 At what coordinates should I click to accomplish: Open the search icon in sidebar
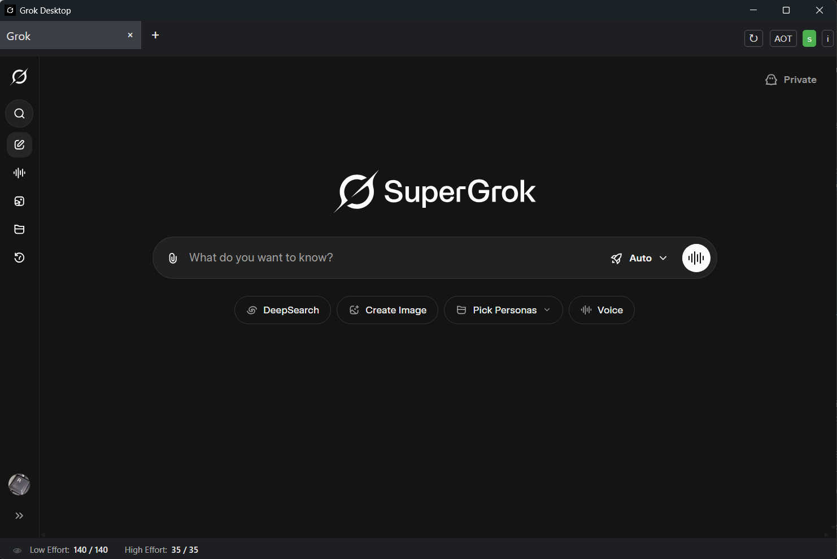19,113
